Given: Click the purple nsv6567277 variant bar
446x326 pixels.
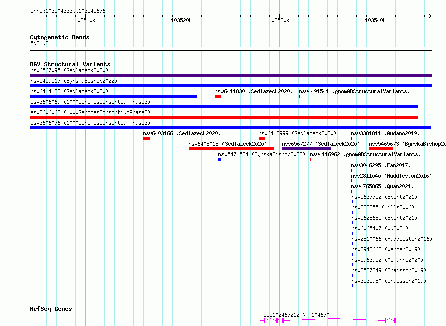Looking at the screenshot, I should (307, 149).
